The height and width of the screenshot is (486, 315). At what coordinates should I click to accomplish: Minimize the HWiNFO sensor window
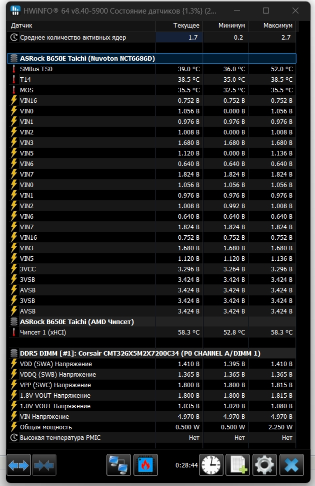[237, 11]
